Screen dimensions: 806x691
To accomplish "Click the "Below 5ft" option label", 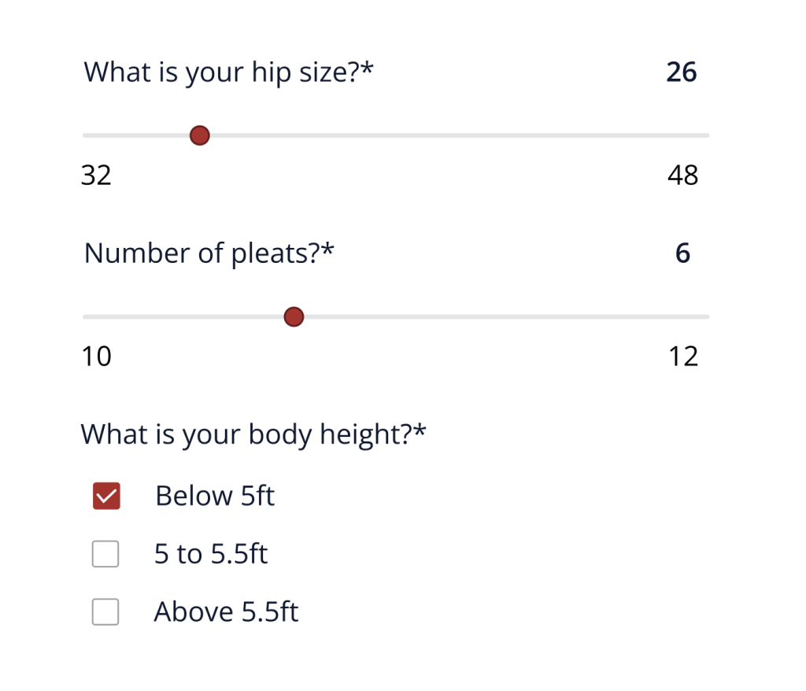I will click(215, 496).
